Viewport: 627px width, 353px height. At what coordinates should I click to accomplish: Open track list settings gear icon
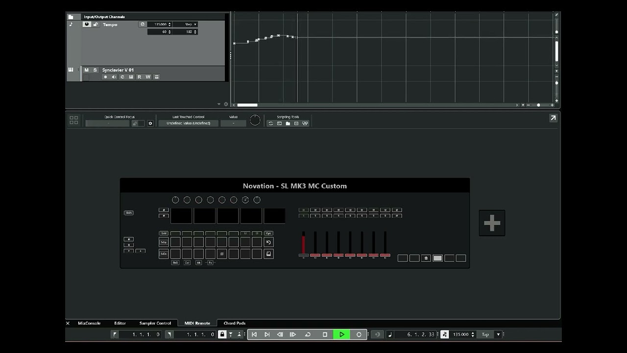click(x=226, y=104)
